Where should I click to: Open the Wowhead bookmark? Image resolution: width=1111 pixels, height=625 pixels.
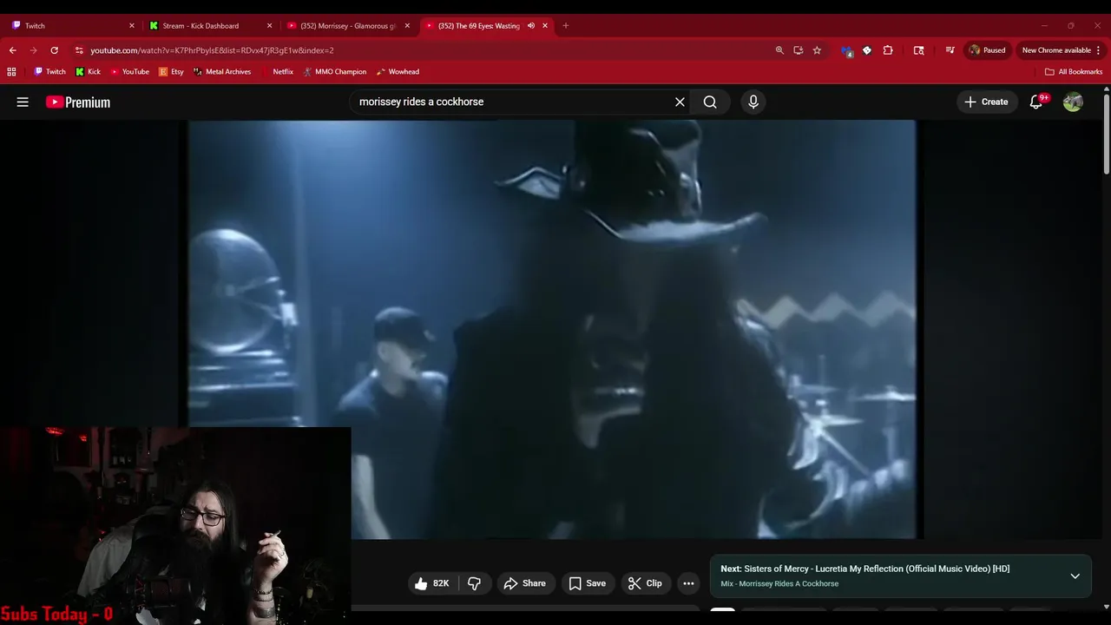pos(398,72)
